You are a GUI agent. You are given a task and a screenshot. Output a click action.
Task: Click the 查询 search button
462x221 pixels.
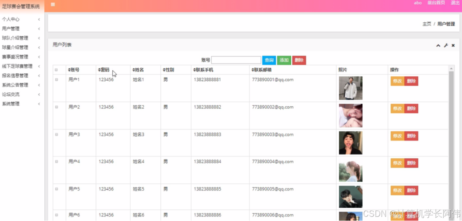(269, 60)
